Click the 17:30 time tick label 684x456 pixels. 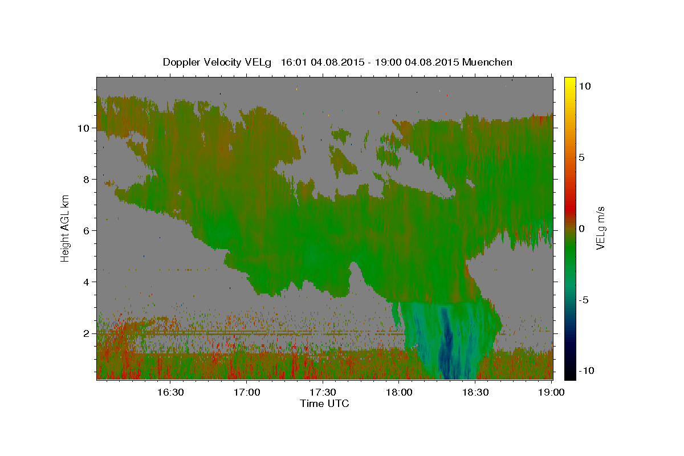(x=323, y=392)
